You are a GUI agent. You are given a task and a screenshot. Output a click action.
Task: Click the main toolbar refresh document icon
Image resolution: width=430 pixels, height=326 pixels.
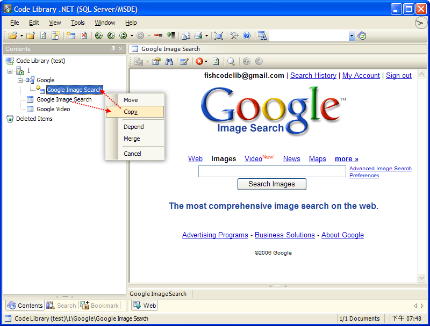coord(44,36)
